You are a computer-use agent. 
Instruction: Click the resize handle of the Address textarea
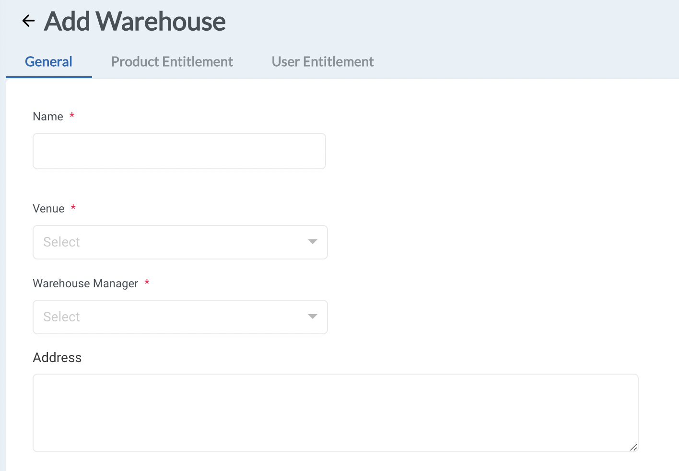pos(634,447)
